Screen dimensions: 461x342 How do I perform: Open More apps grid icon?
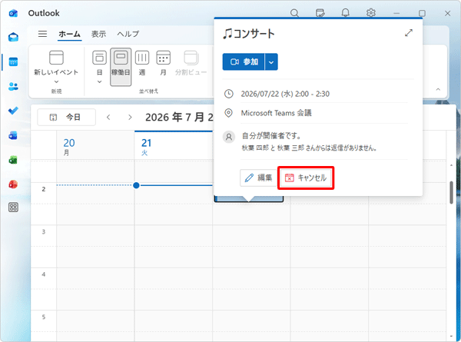13,208
